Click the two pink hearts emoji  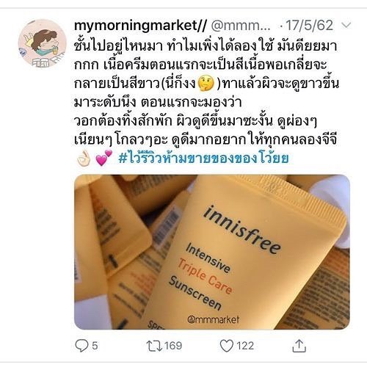(103, 158)
